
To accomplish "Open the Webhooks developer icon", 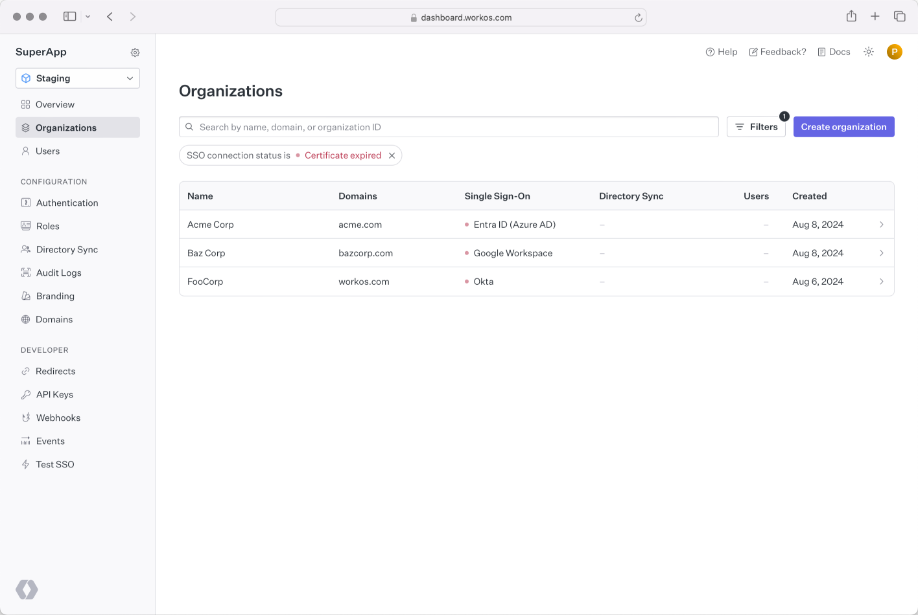I will tap(26, 418).
